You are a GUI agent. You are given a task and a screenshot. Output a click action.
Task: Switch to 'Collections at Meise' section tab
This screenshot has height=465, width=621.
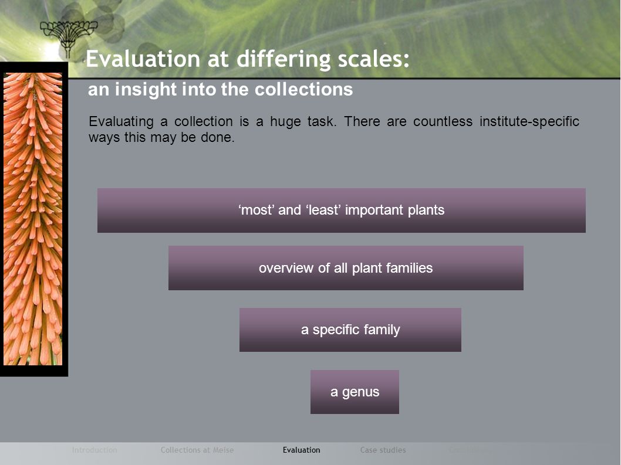tap(197, 450)
